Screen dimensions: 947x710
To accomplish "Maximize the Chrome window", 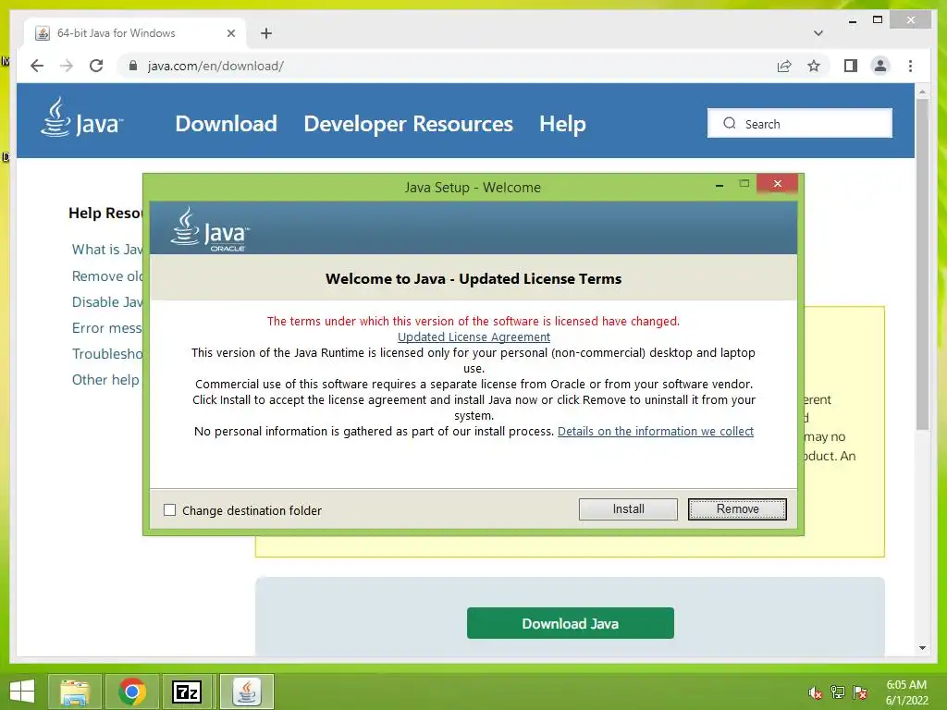I will point(878,20).
